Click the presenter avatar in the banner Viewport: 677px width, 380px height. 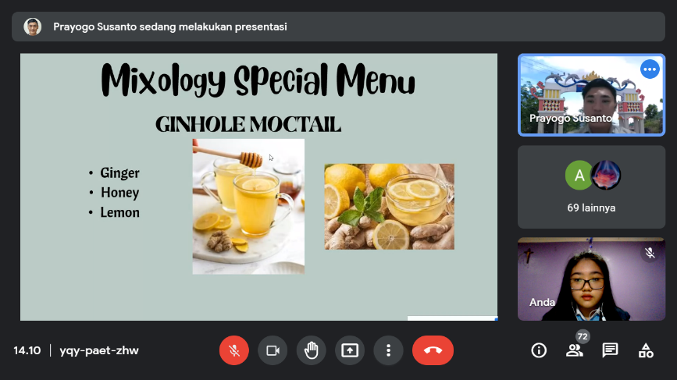click(32, 27)
